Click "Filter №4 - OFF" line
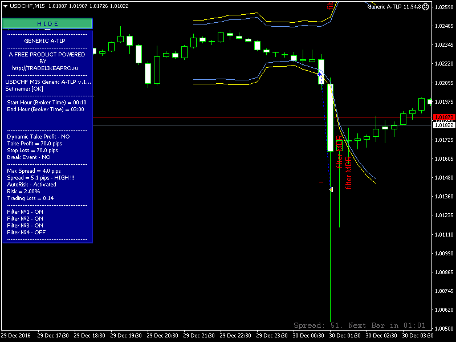The width and height of the screenshot is (456, 342). click(26, 233)
